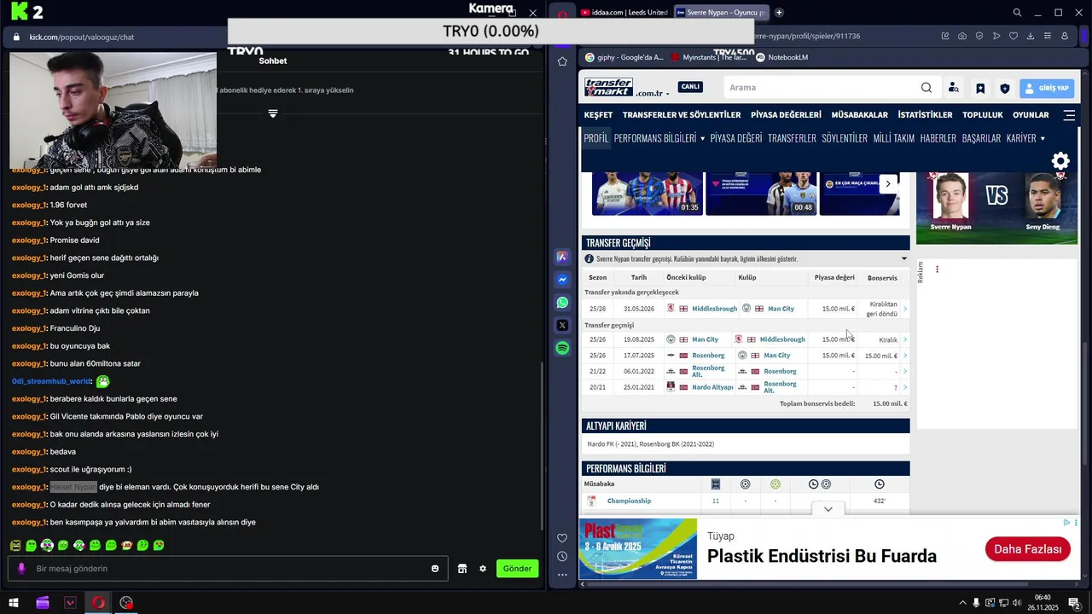Focus the Arama search field

pyautogui.click(x=823, y=87)
